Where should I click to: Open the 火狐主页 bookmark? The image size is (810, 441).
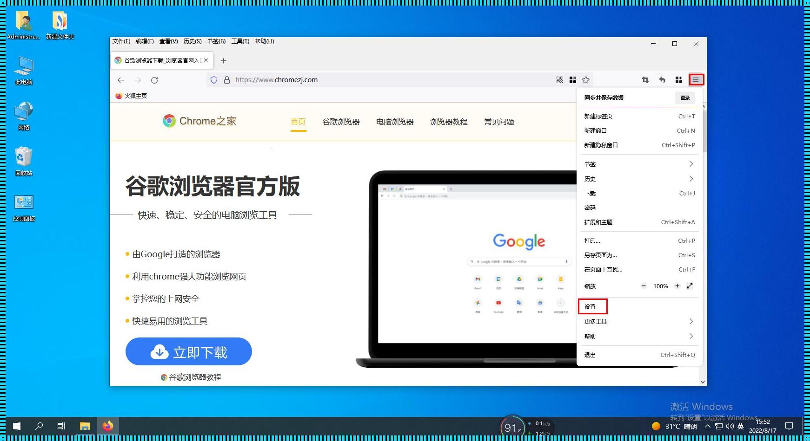(x=131, y=96)
